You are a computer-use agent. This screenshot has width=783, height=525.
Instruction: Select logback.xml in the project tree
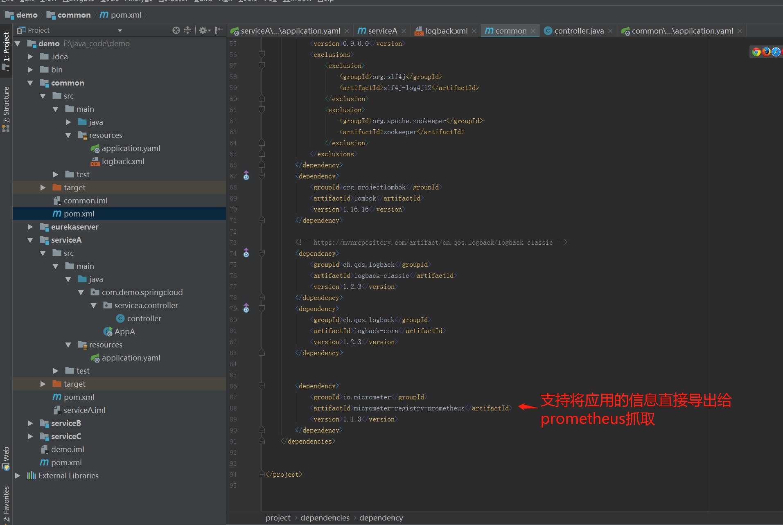[x=118, y=161]
